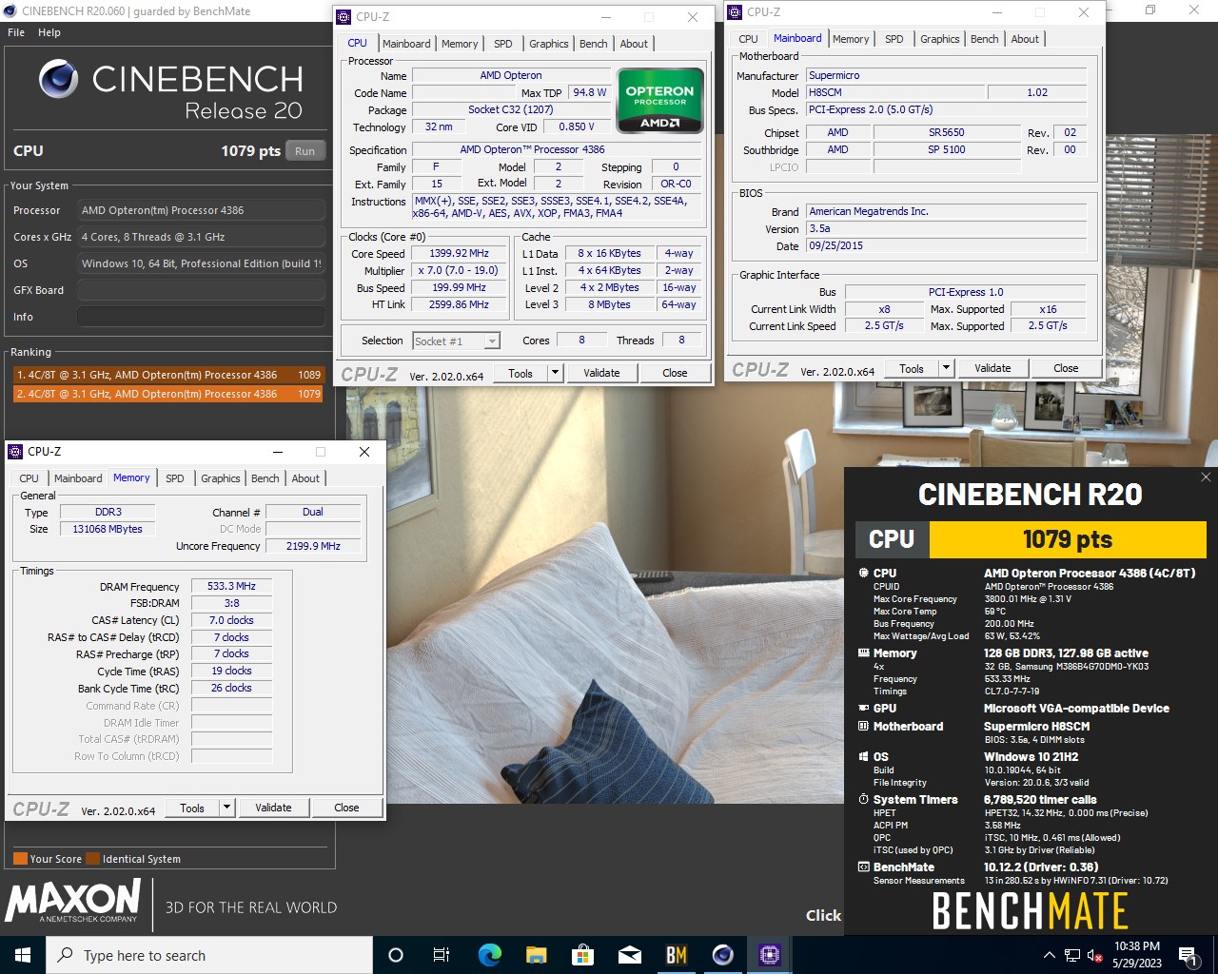The image size is (1218, 974).
Task: Open Tools dropdown arrow in CPU-Z CPU window
Action: coord(555,373)
